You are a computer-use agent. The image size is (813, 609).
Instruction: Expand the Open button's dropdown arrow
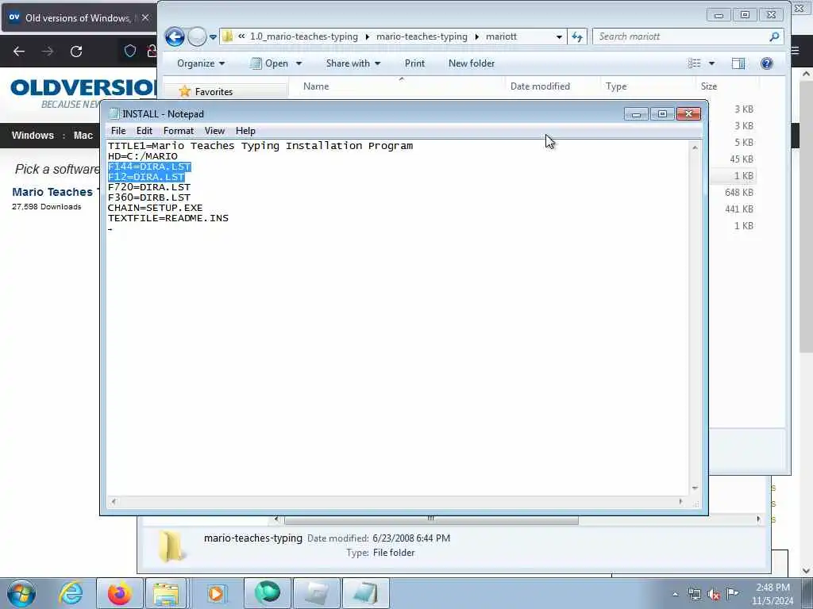[x=299, y=63]
